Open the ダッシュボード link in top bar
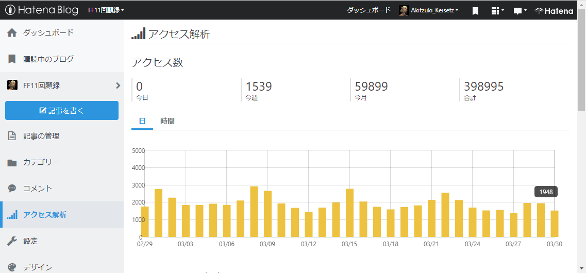The height and width of the screenshot is (273, 586). [x=369, y=10]
